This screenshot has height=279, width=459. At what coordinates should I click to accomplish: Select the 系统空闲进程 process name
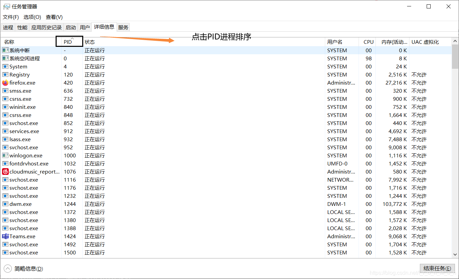pos(25,58)
